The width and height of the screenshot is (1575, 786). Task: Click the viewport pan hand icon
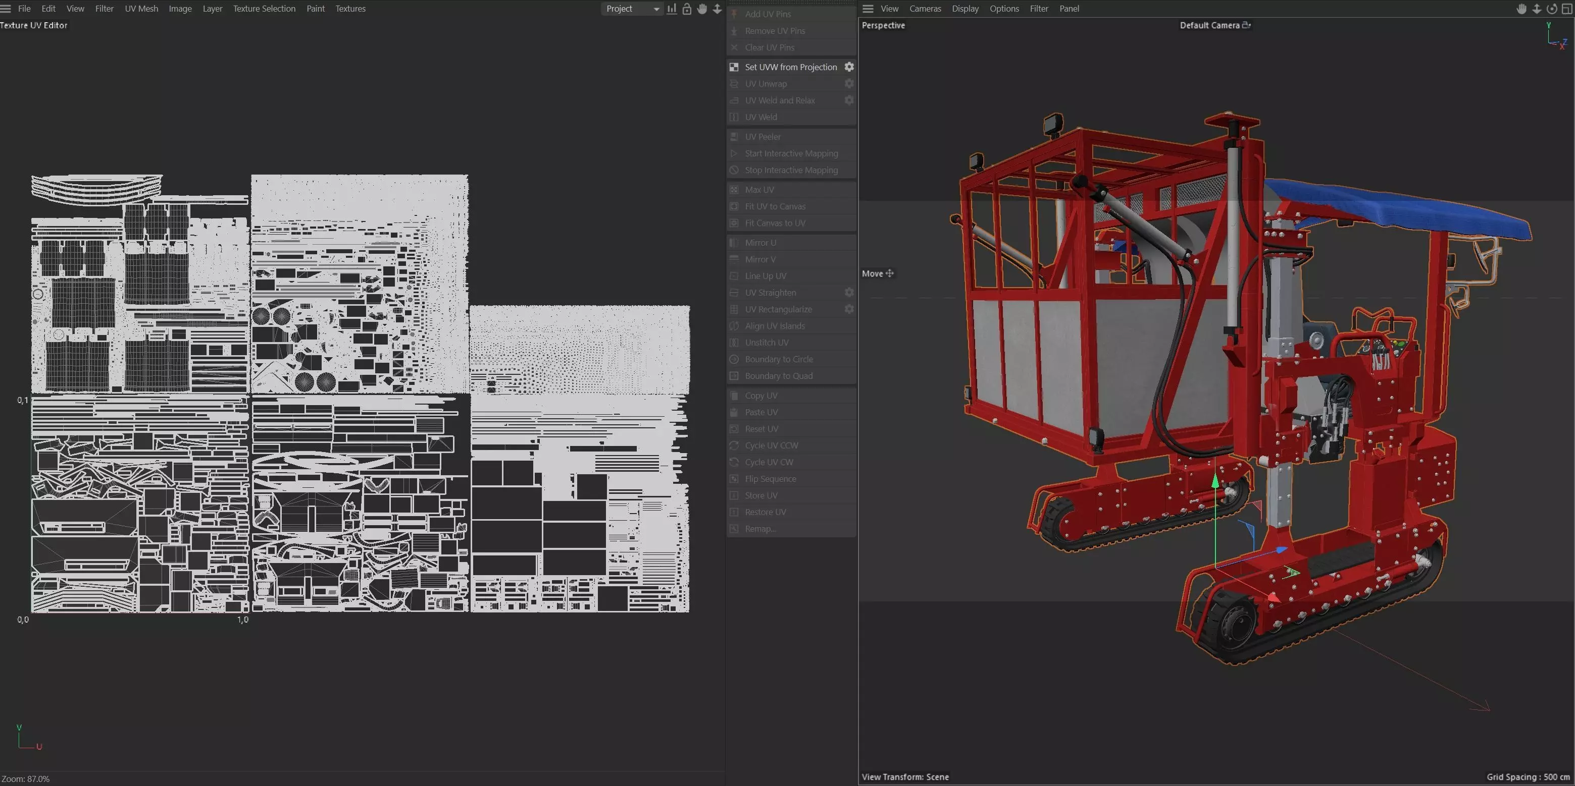point(1521,9)
